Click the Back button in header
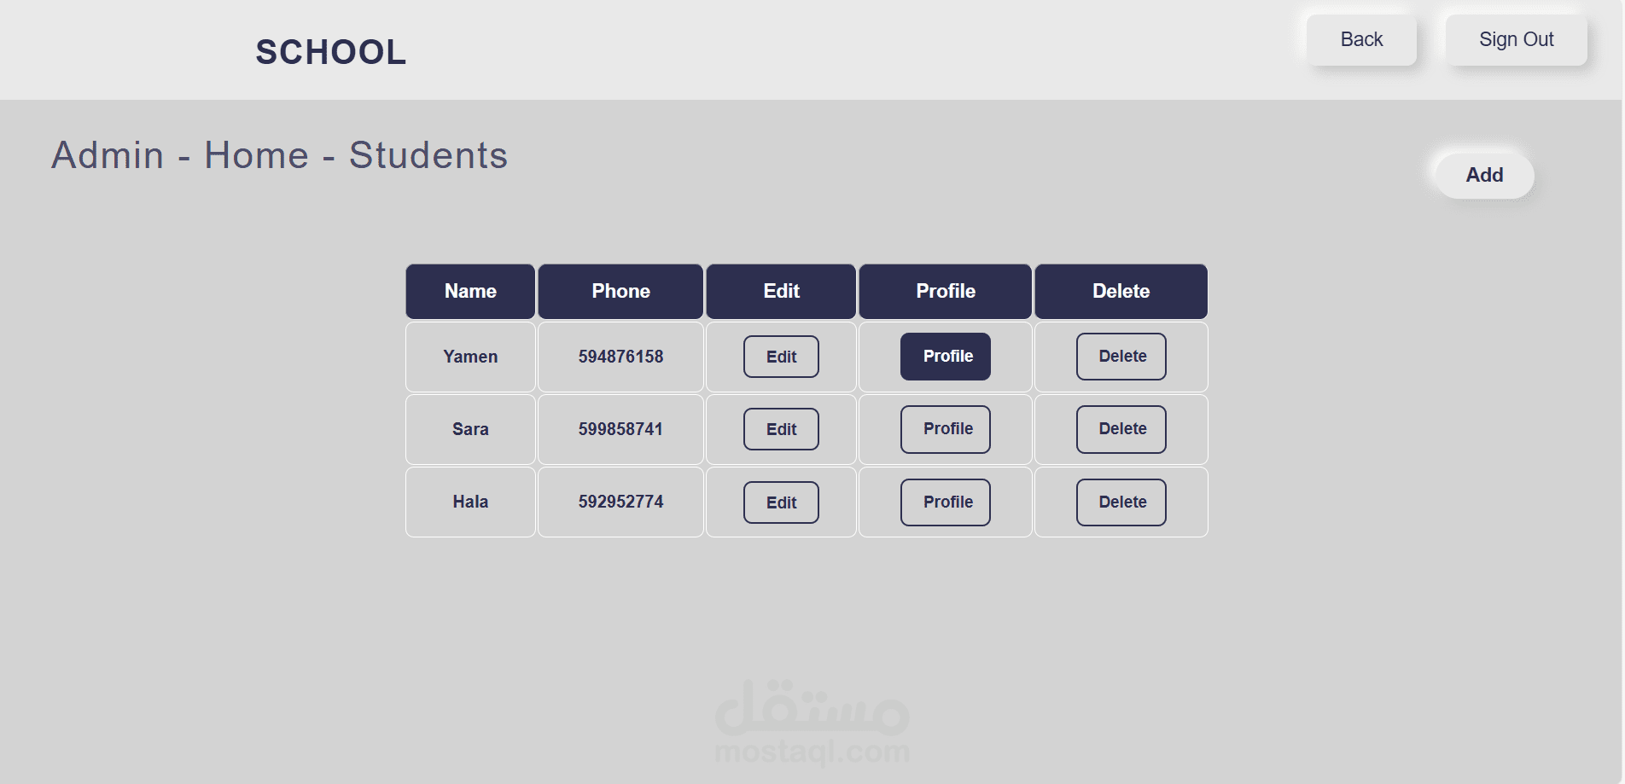1625x784 pixels. coord(1360,40)
